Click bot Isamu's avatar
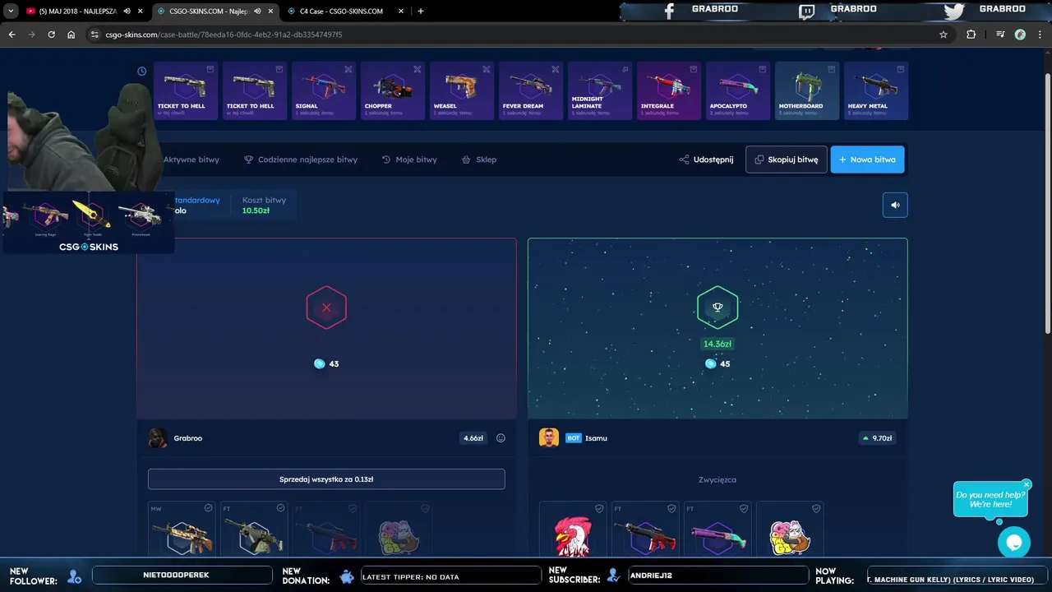 point(549,438)
